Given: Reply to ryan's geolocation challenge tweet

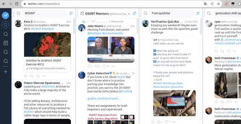Looking at the screenshot, I should pos(216,51).
